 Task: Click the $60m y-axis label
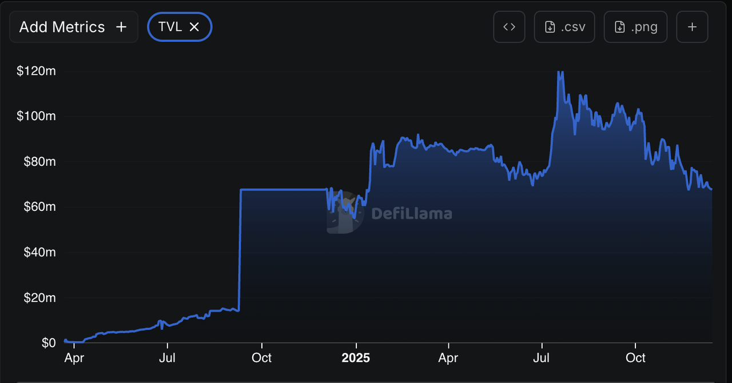38,207
